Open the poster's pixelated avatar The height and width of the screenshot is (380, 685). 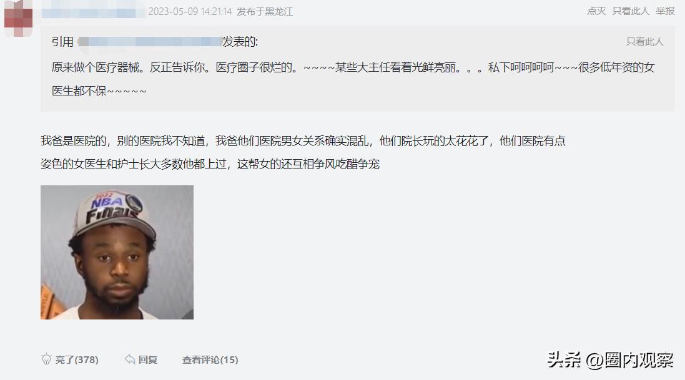(x=18, y=18)
